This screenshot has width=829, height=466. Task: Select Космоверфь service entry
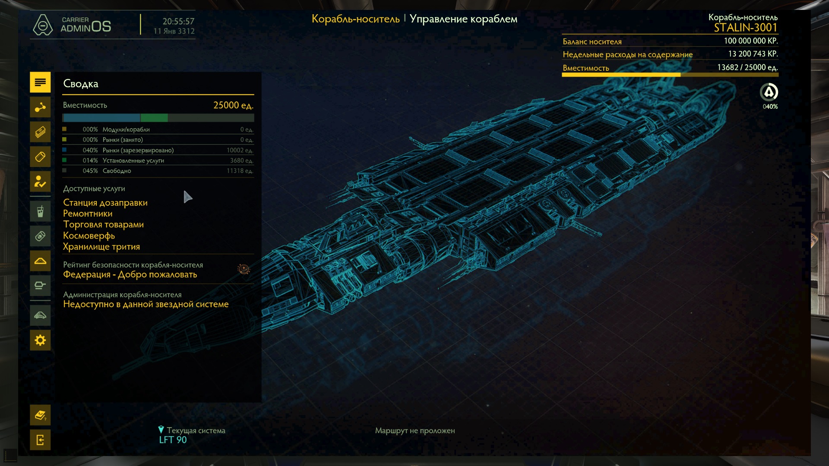click(89, 236)
